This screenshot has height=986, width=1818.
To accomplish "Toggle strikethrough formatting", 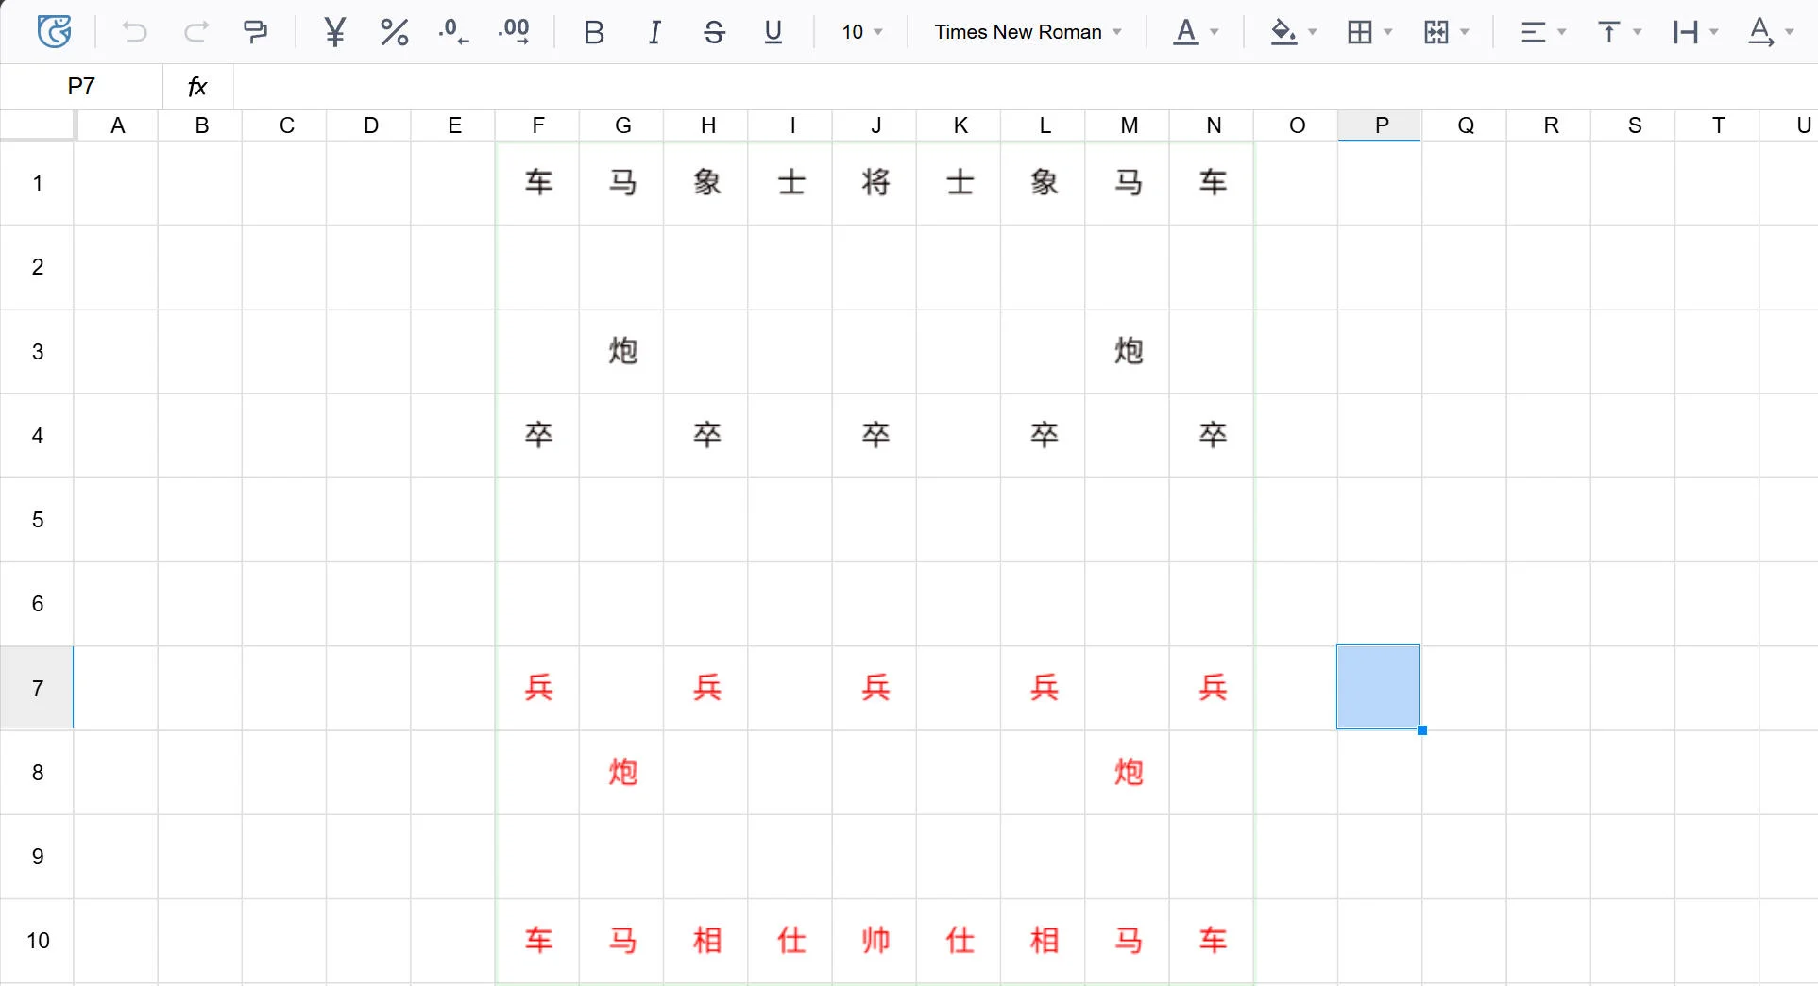I will coord(714,32).
